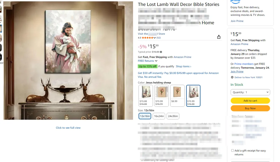The width and height of the screenshot is (280, 162).
Task: Open the Quantity dropdown
Action: [250, 92]
